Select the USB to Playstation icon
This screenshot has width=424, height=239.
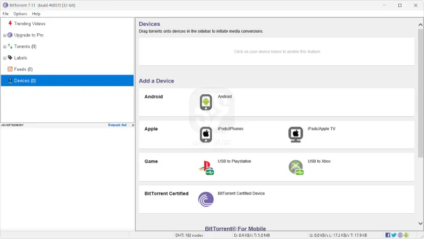[x=206, y=168]
